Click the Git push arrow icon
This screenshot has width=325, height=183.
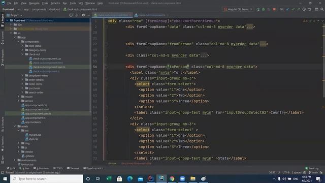coord(299,9)
